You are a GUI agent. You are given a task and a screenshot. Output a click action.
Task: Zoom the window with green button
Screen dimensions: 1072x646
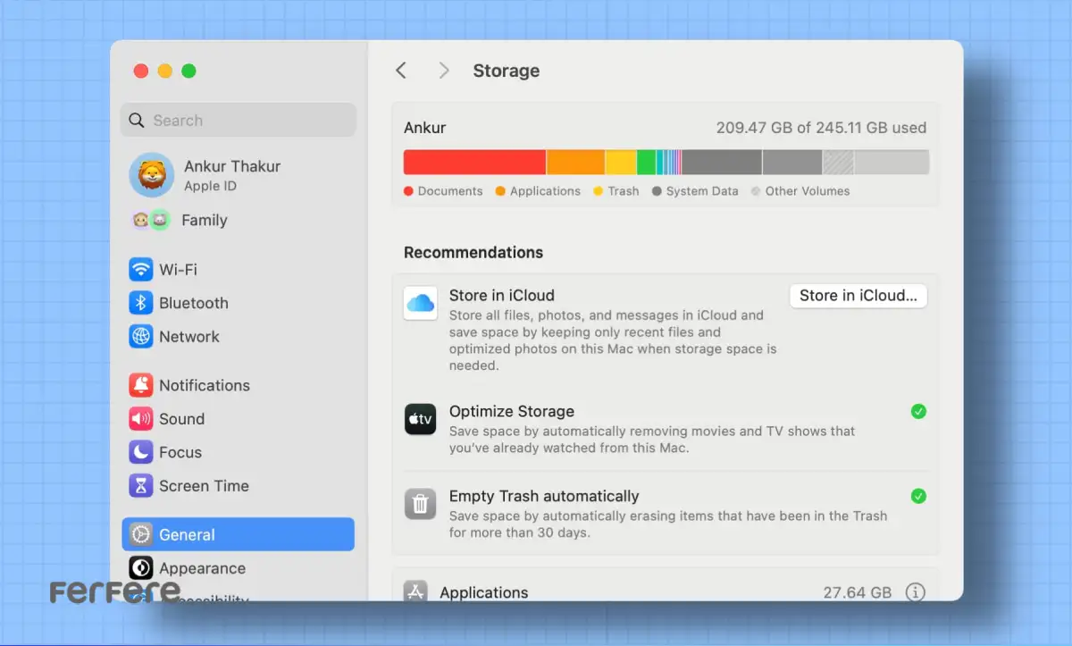point(188,71)
